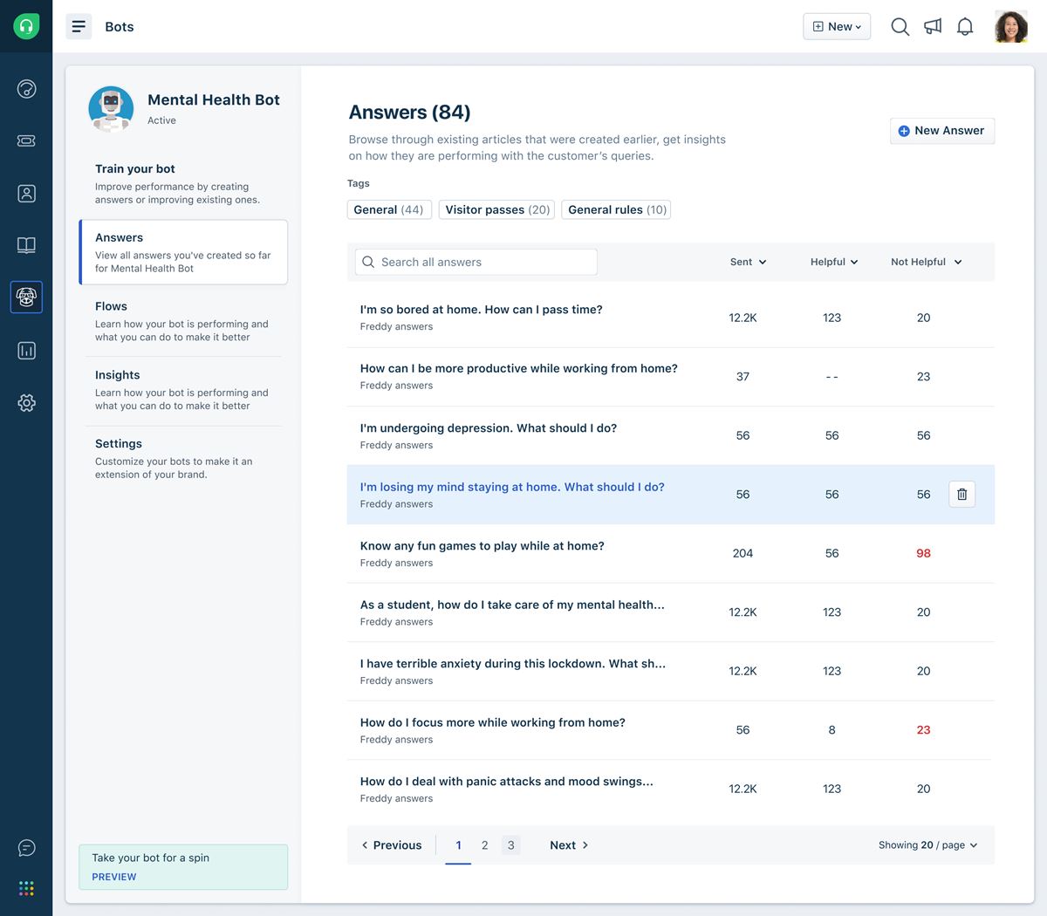Image resolution: width=1047 pixels, height=916 pixels.
Task: Open the Flows section in bot menu
Action: tap(182, 321)
